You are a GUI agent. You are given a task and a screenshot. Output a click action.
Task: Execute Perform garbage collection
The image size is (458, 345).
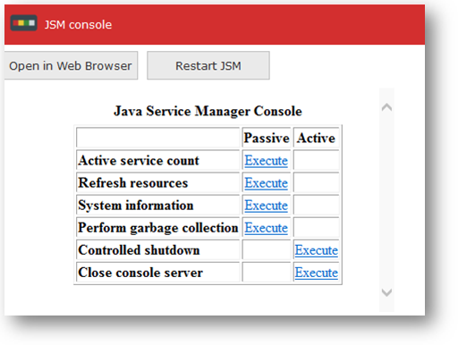[267, 228]
